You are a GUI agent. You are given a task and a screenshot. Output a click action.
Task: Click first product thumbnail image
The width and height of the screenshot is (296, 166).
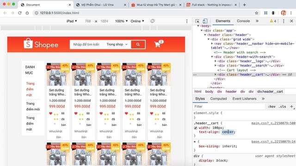click(58, 74)
